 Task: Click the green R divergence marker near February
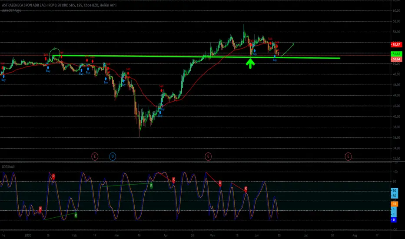point(76,215)
